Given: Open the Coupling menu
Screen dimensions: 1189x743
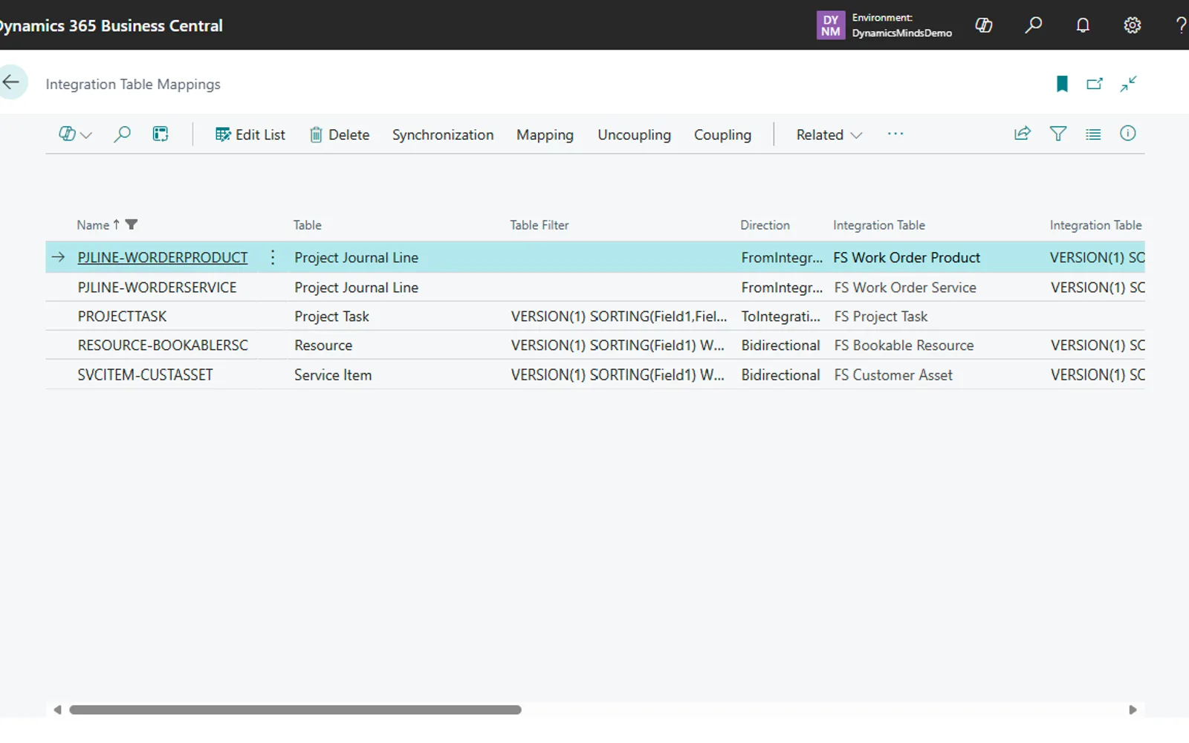Looking at the screenshot, I should click(722, 135).
